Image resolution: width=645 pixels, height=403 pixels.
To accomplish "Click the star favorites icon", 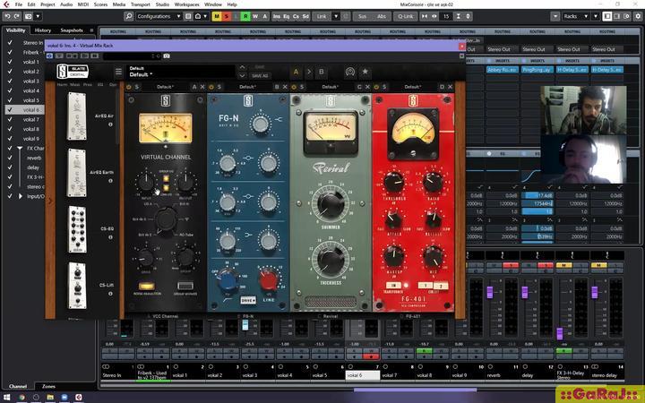I will click(365, 72).
